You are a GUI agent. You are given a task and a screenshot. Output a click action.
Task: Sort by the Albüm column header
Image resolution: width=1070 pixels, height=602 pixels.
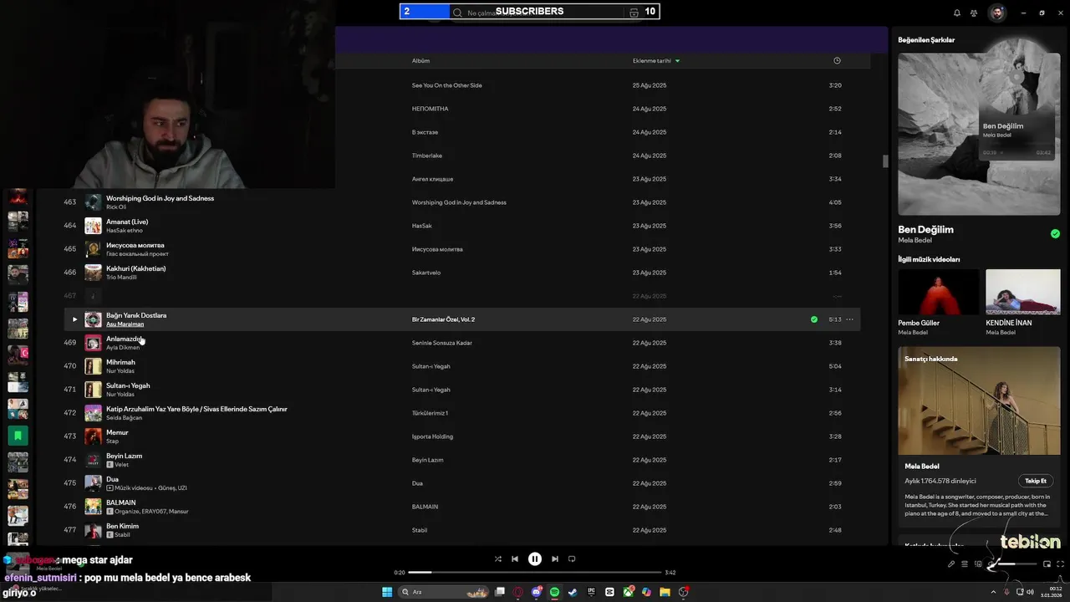click(x=420, y=61)
